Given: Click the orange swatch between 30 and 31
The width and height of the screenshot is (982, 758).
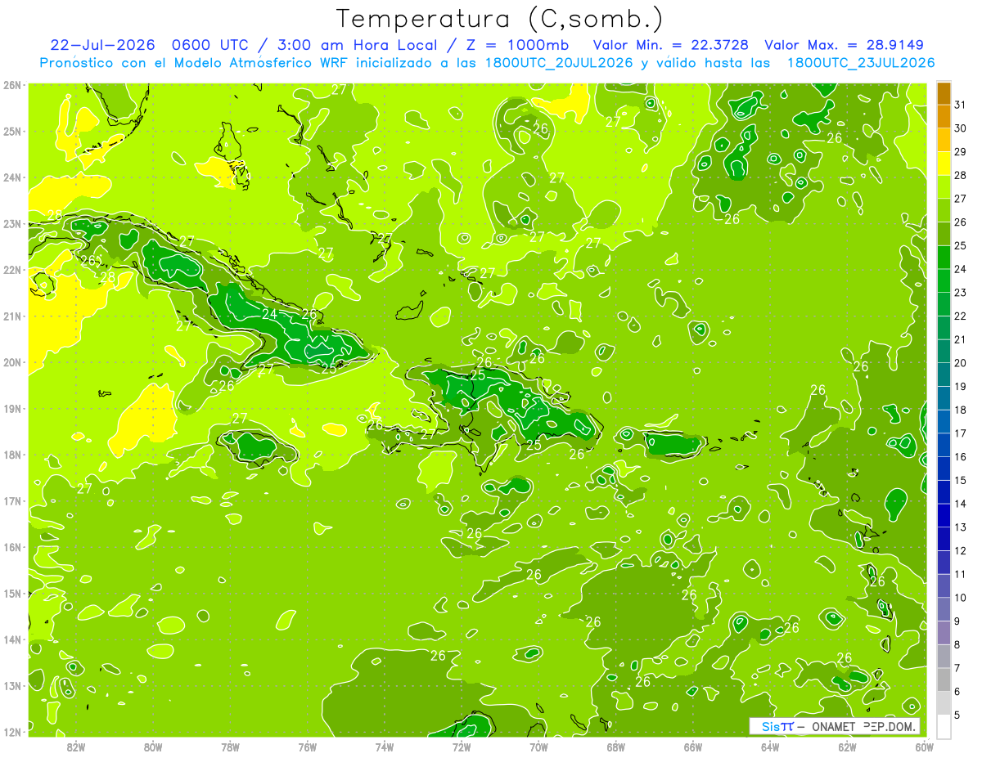Looking at the screenshot, I should (x=944, y=117).
